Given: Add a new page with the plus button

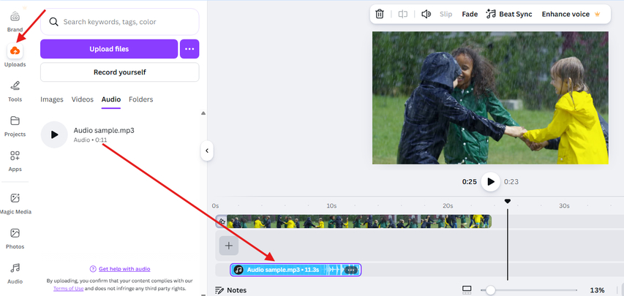Looking at the screenshot, I should (x=229, y=246).
